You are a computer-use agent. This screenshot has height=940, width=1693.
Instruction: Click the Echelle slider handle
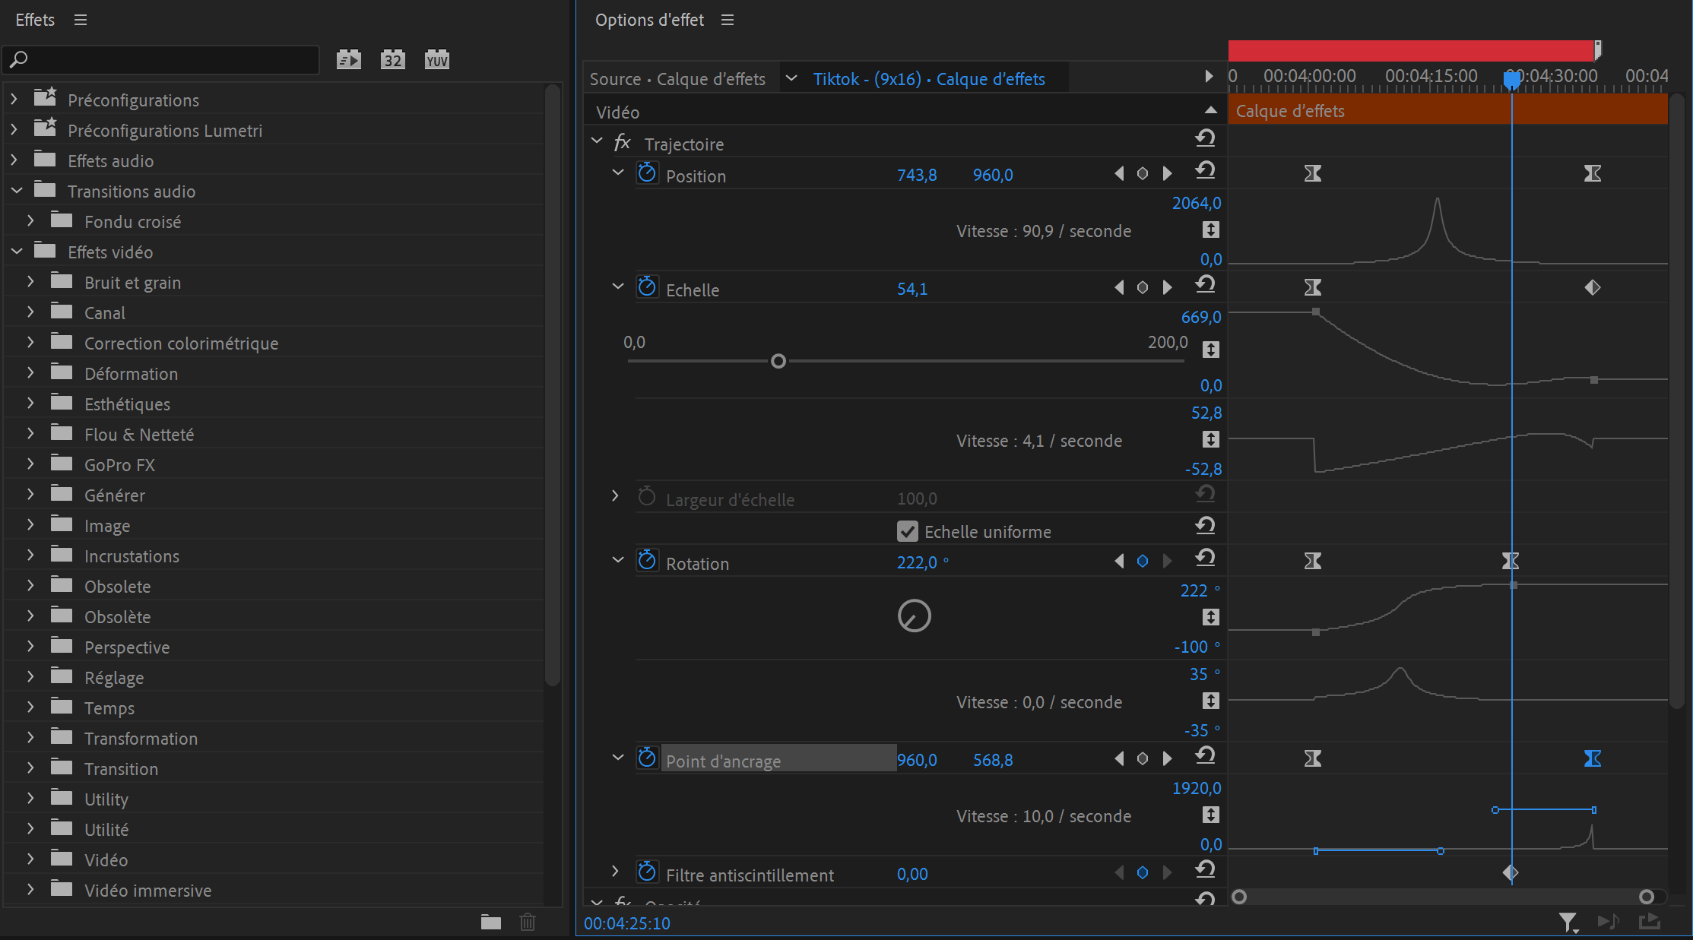pos(778,361)
